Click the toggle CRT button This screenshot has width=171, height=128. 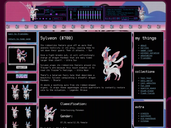[x=22, y=67]
